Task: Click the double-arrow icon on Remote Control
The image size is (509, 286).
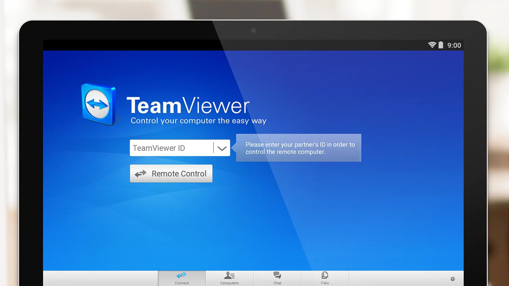Action: 141,174
